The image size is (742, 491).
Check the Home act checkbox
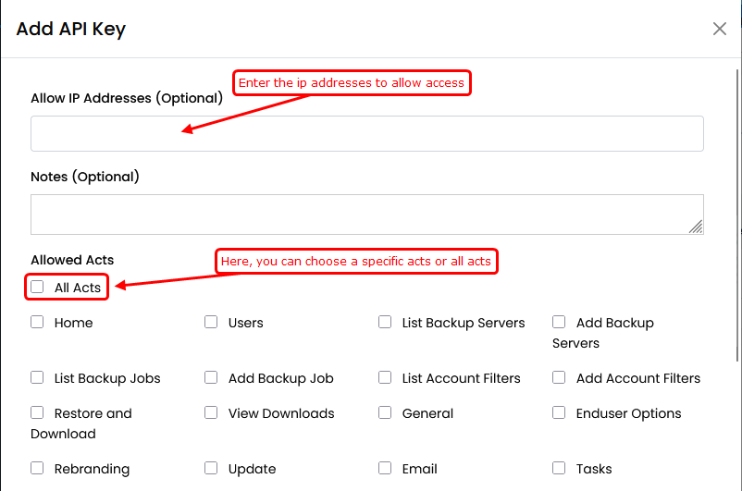[x=37, y=322]
